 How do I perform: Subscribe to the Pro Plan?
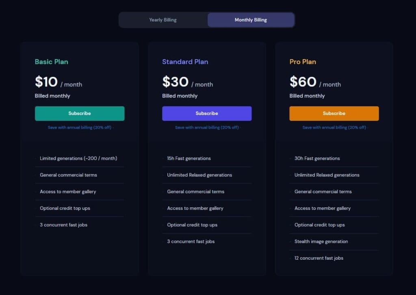(x=334, y=114)
